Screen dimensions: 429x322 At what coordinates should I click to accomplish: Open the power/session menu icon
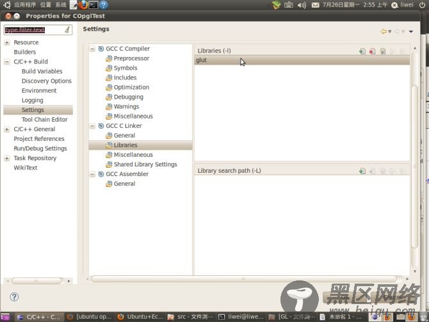[422, 4]
